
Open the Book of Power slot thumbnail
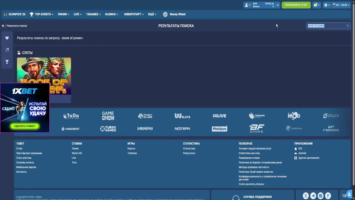[x=44, y=76]
